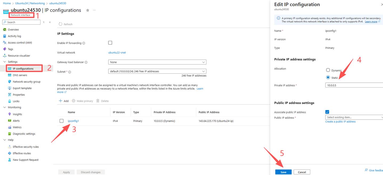This screenshot has height=175, width=383.
Task: Click the favorite star icon beside title
Action: (x=88, y=10)
